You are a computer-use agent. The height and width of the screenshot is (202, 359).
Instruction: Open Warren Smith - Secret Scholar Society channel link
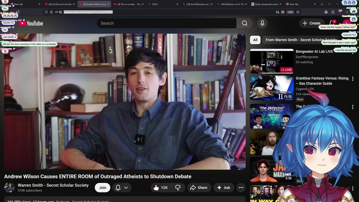[x=53, y=185]
